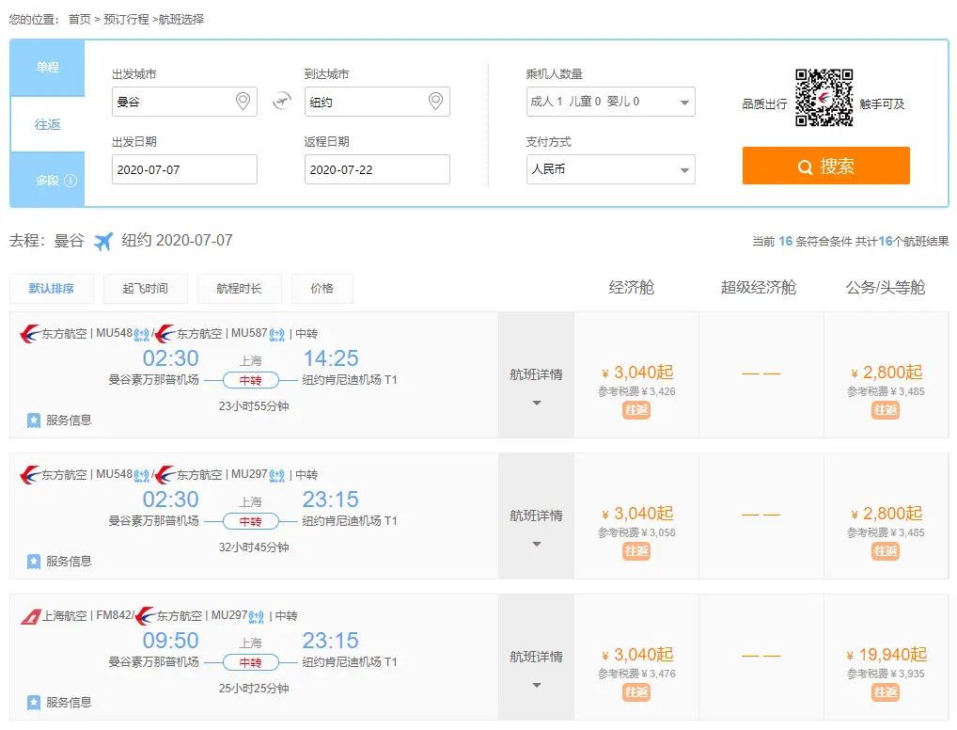Open the 首页 breadcrumb link
The image size is (957, 730).
click(80, 17)
